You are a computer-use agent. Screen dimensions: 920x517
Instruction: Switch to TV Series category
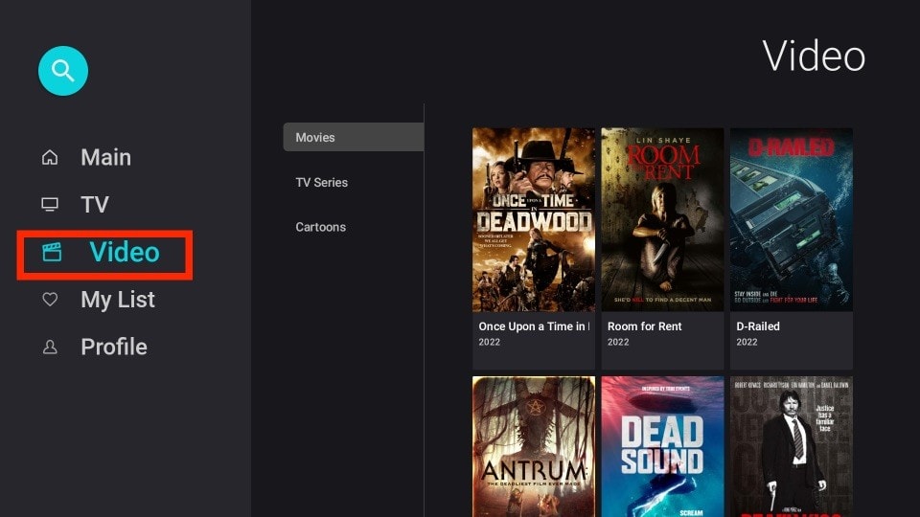click(322, 182)
